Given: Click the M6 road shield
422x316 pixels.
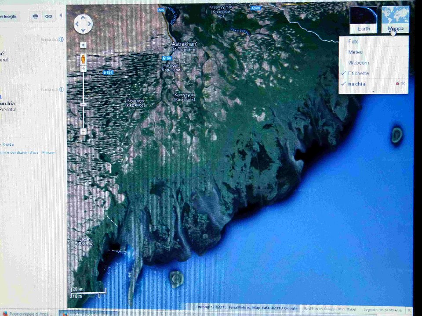Looking at the screenshot, I should (x=161, y=10).
